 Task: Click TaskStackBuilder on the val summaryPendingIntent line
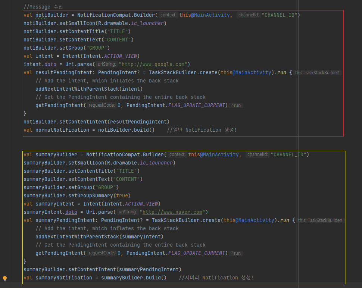(x=176, y=220)
